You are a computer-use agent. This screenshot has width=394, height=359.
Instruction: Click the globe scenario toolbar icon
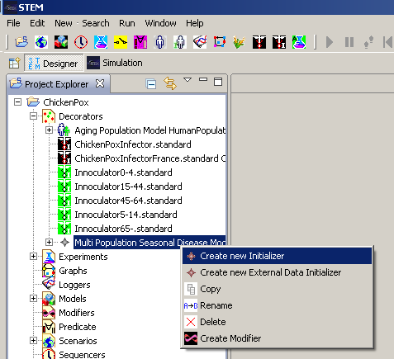41,42
